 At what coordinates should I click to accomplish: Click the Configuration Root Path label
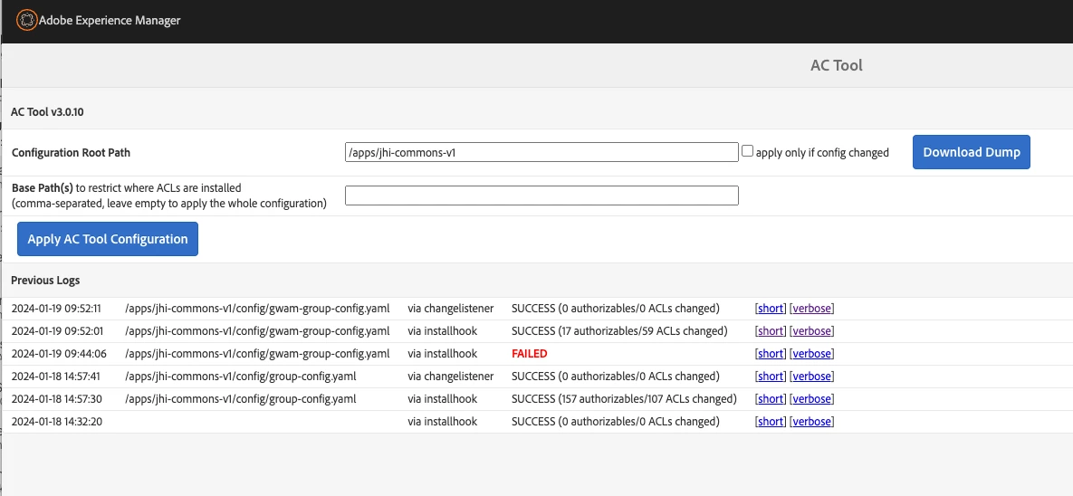(x=72, y=153)
